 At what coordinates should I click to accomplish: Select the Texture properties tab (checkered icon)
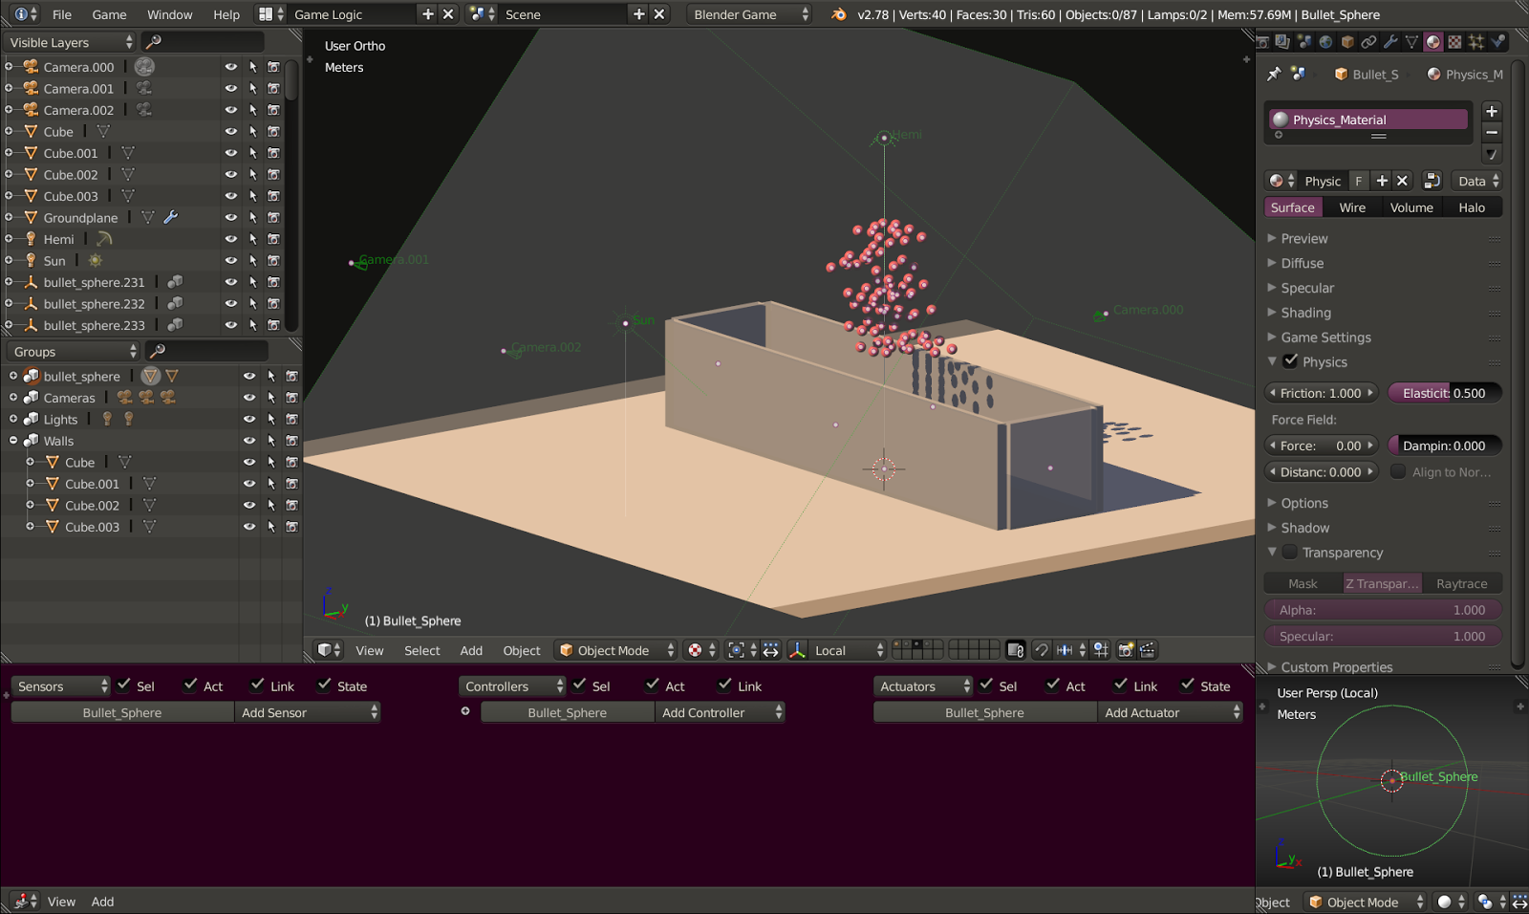click(x=1454, y=42)
